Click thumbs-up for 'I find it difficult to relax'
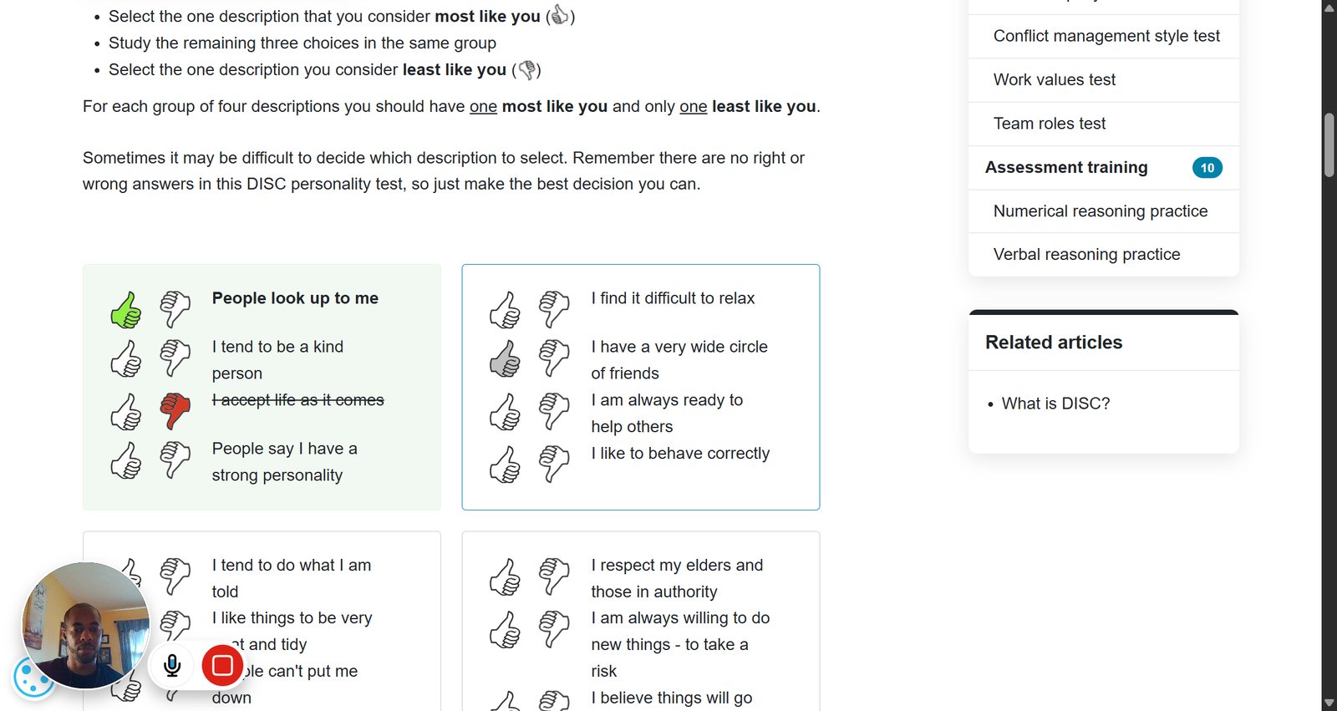Viewport: 1337px width, 711px height. (506, 310)
